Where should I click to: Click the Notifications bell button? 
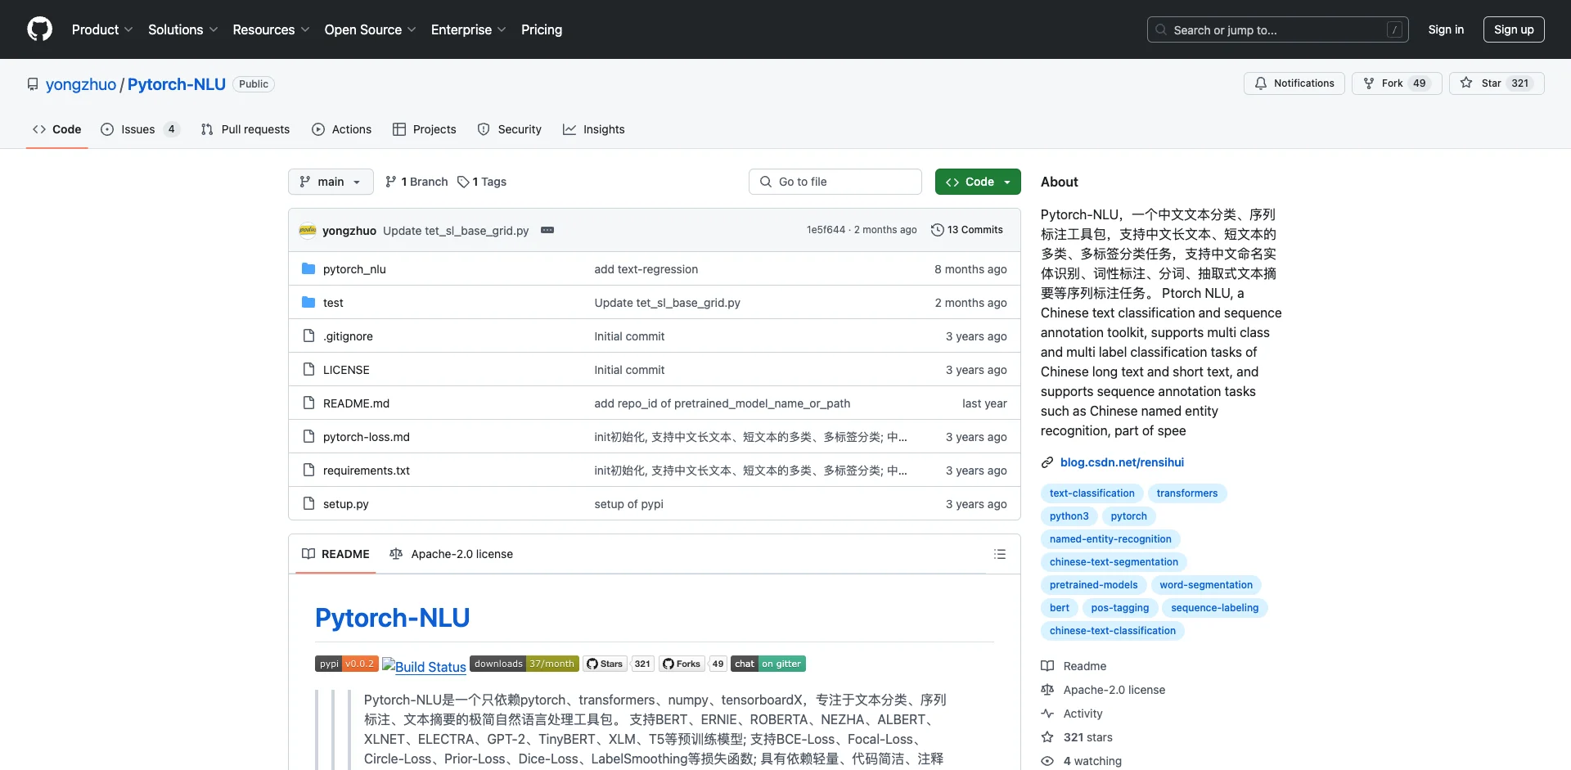[1294, 83]
